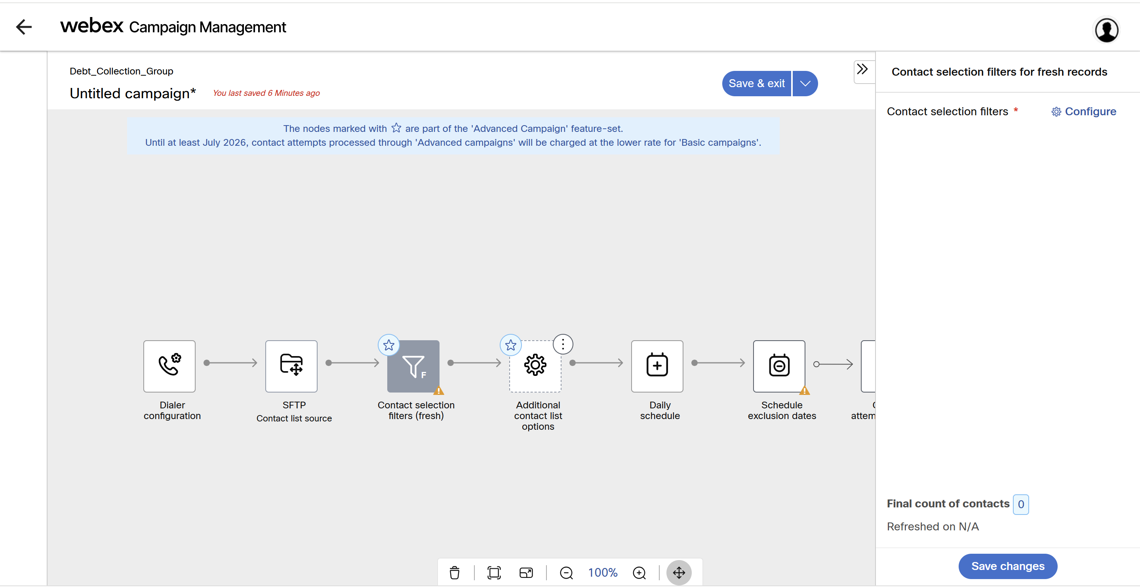Expand the Save & exit dropdown arrow
This screenshot has height=587, width=1140.
(805, 83)
